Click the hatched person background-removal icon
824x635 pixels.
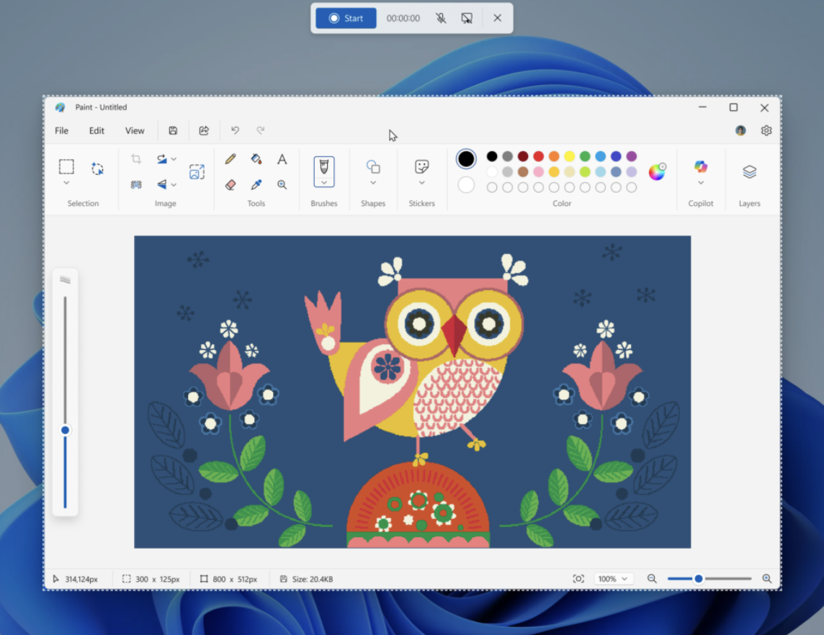coord(136,184)
